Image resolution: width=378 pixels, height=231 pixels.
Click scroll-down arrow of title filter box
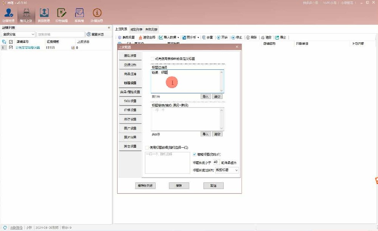[x=222, y=91]
